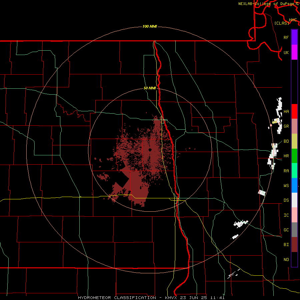Click the light pink IC swatch in the legend
This screenshot has width=300, height=300.
click(294, 215)
